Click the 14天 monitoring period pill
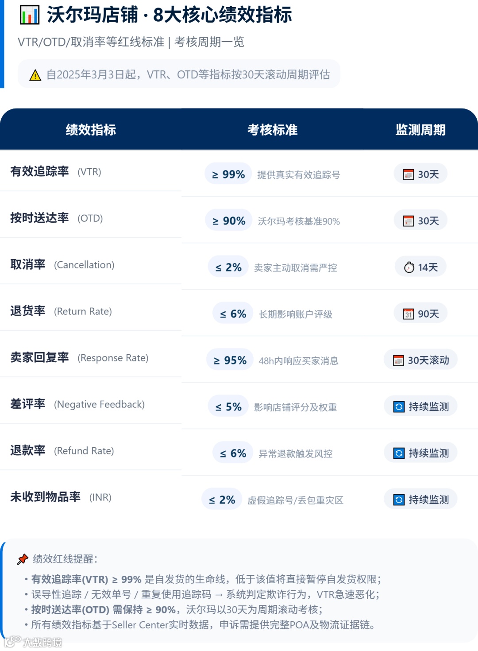This screenshot has width=478, height=651. pyautogui.click(x=420, y=267)
